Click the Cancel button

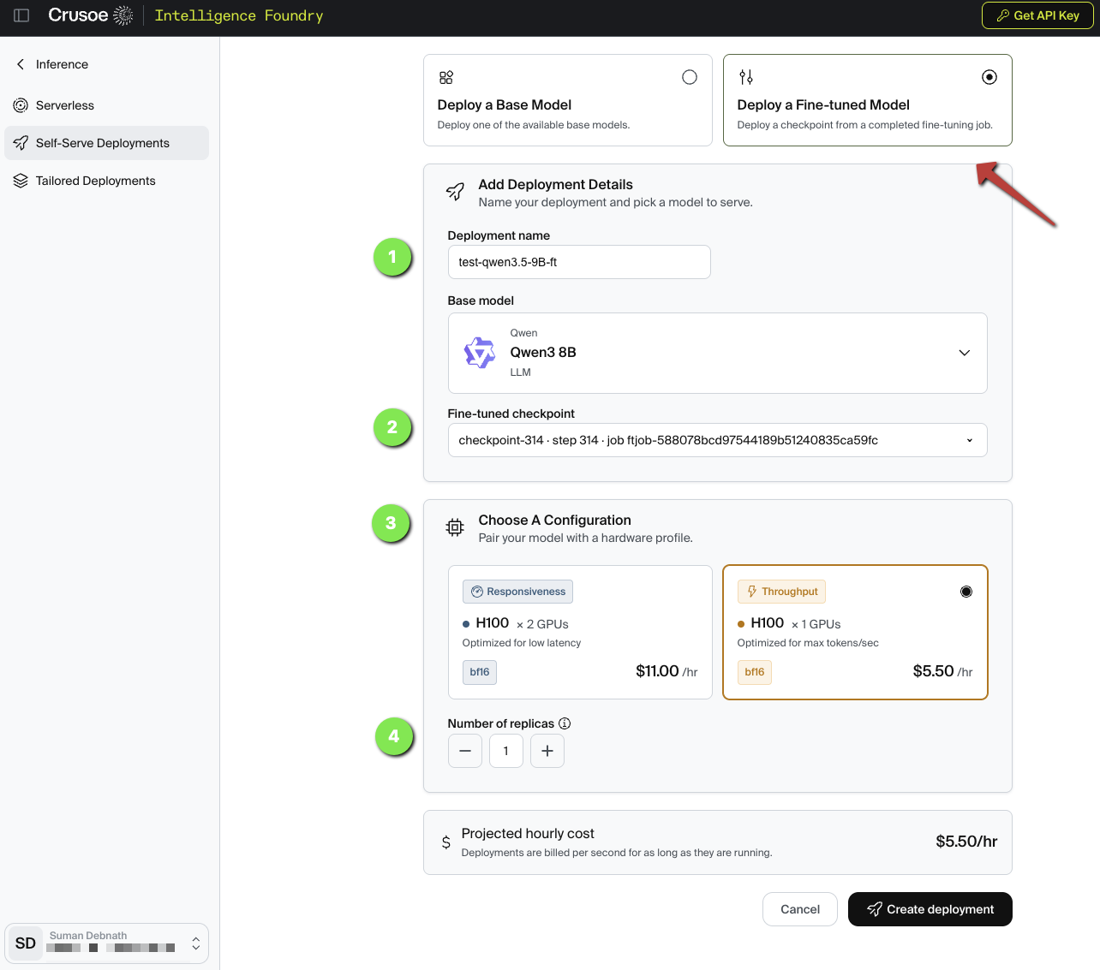coord(800,909)
